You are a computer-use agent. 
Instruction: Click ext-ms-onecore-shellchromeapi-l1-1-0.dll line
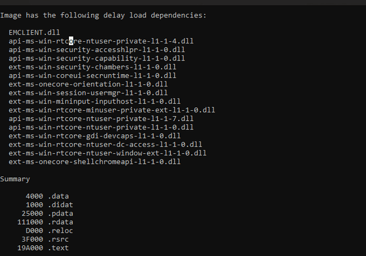(94, 162)
